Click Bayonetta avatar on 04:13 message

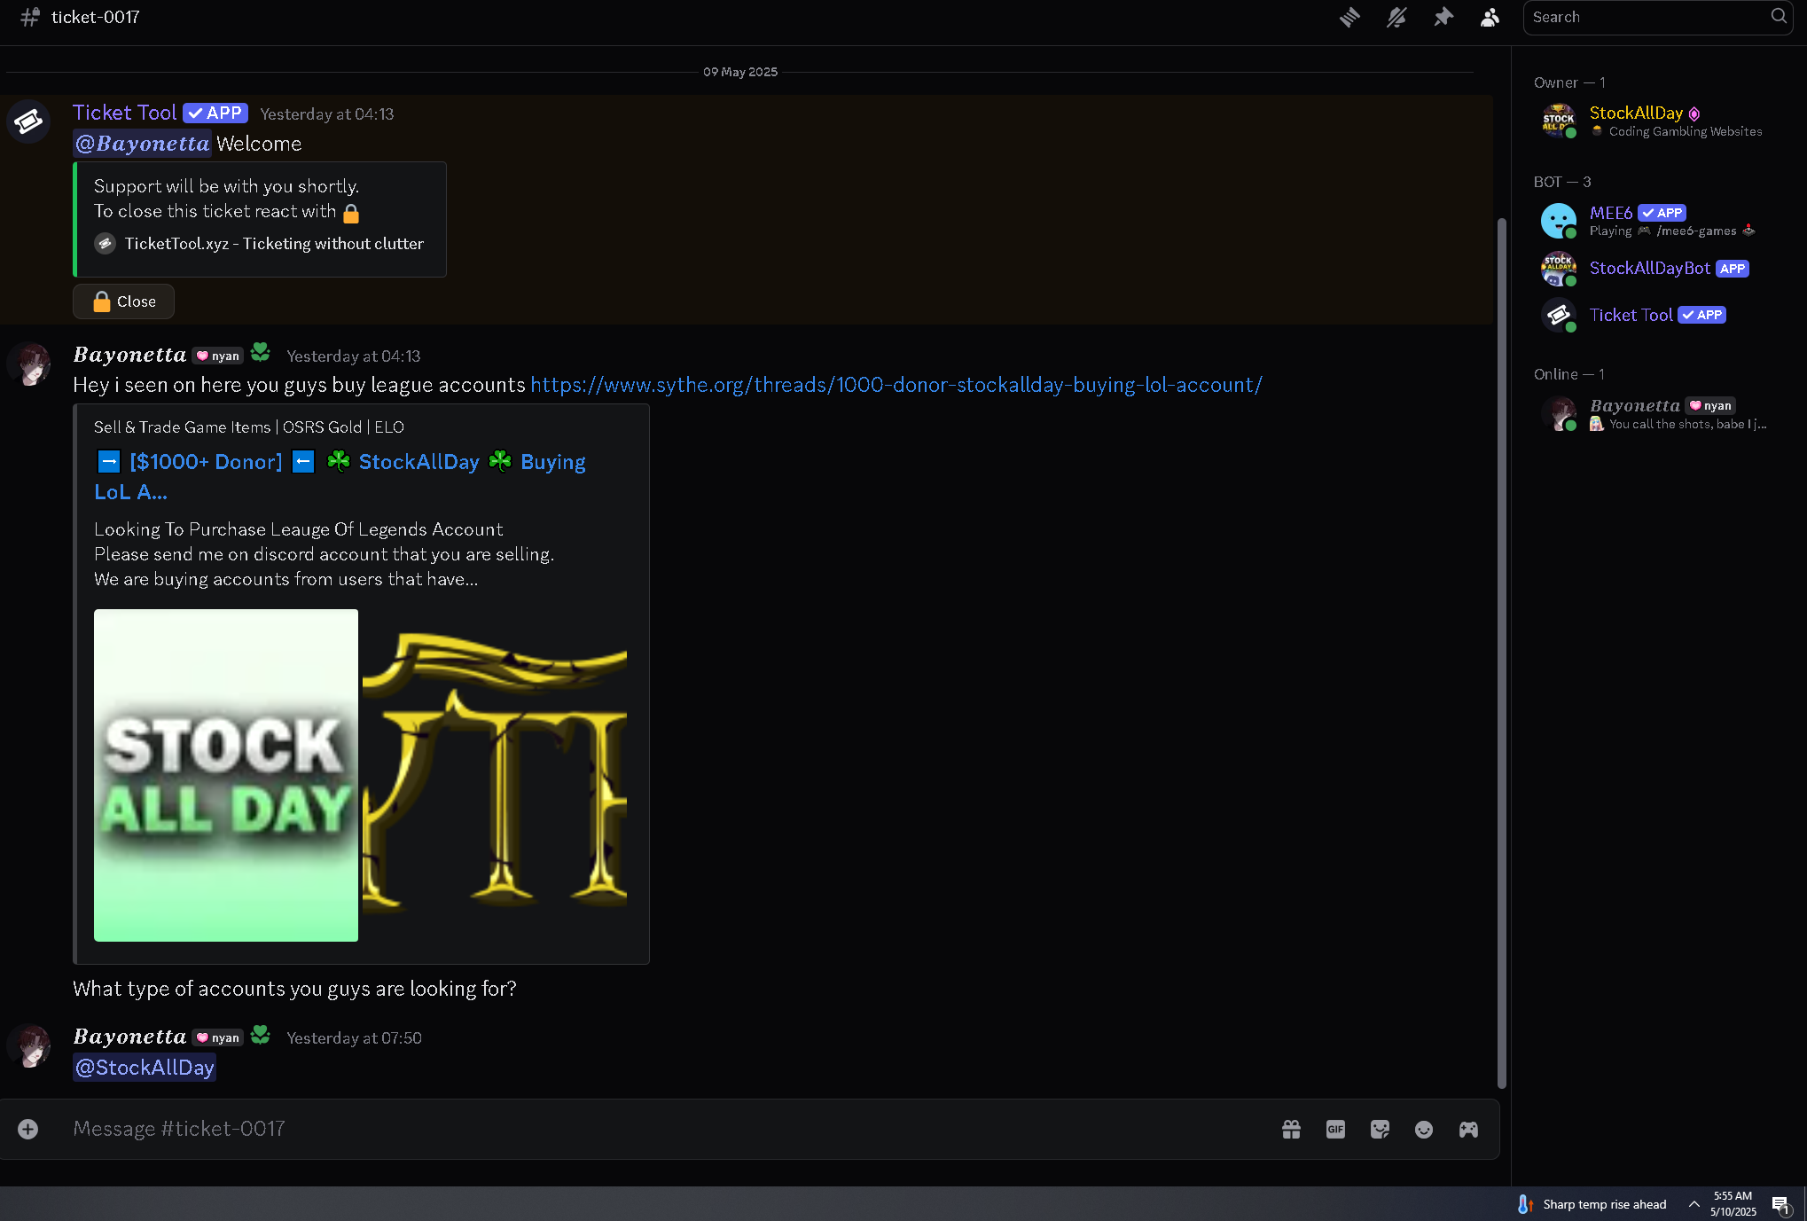[x=30, y=364]
